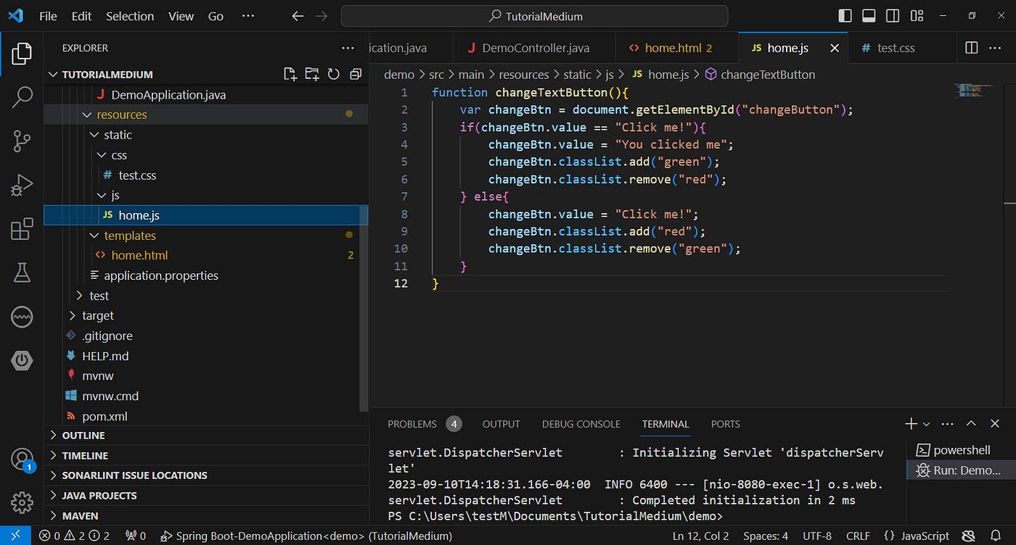Open the Testing flask icon view
This screenshot has width=1016, height=545.
(x=22, y=272)
